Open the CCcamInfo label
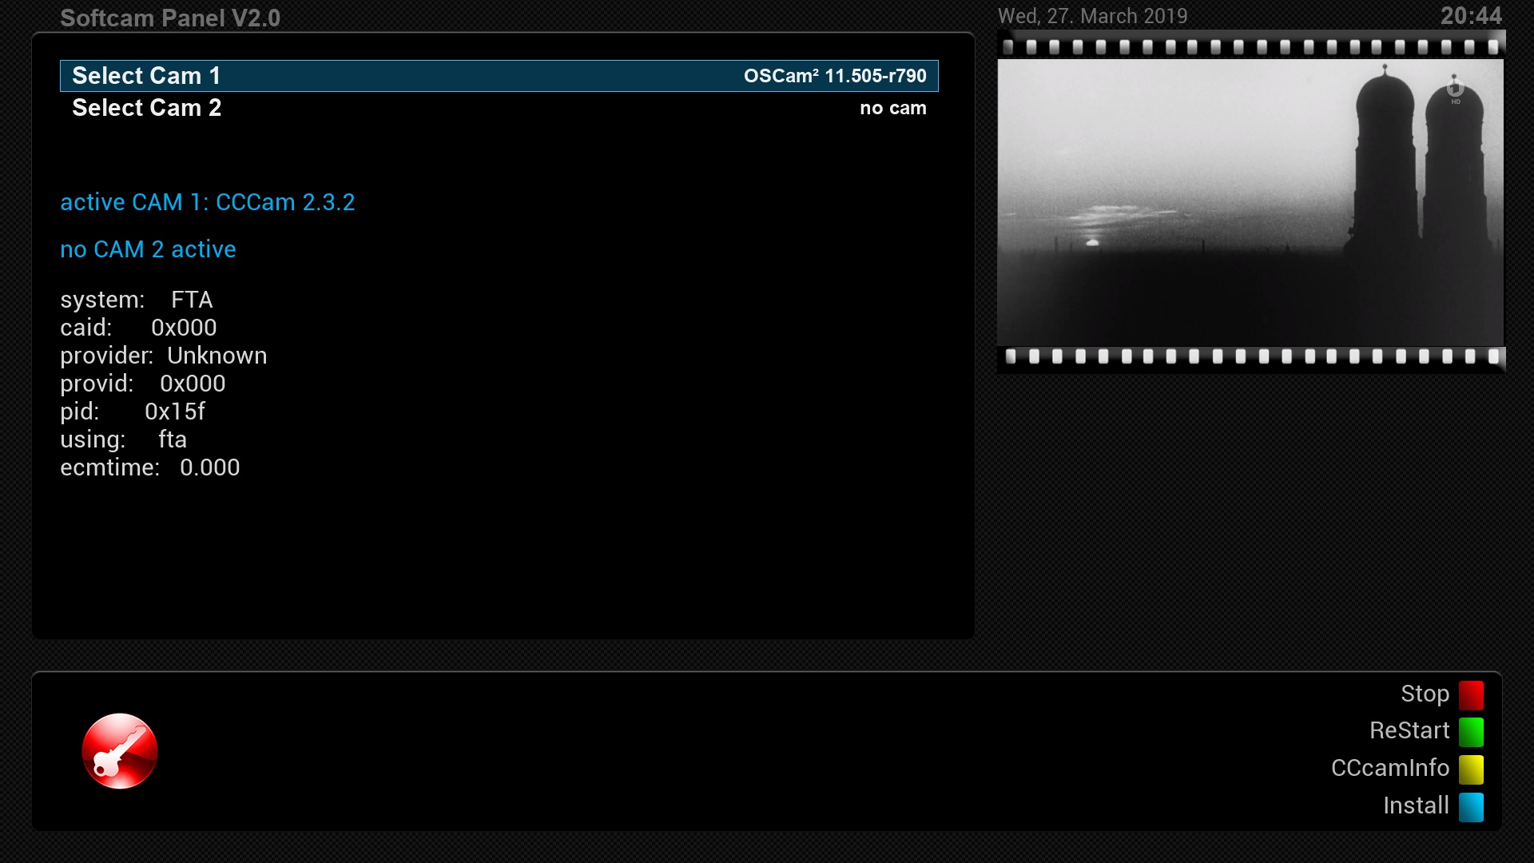The width and height of the screenshot is (1534, 863). [x=1389, y=768]
